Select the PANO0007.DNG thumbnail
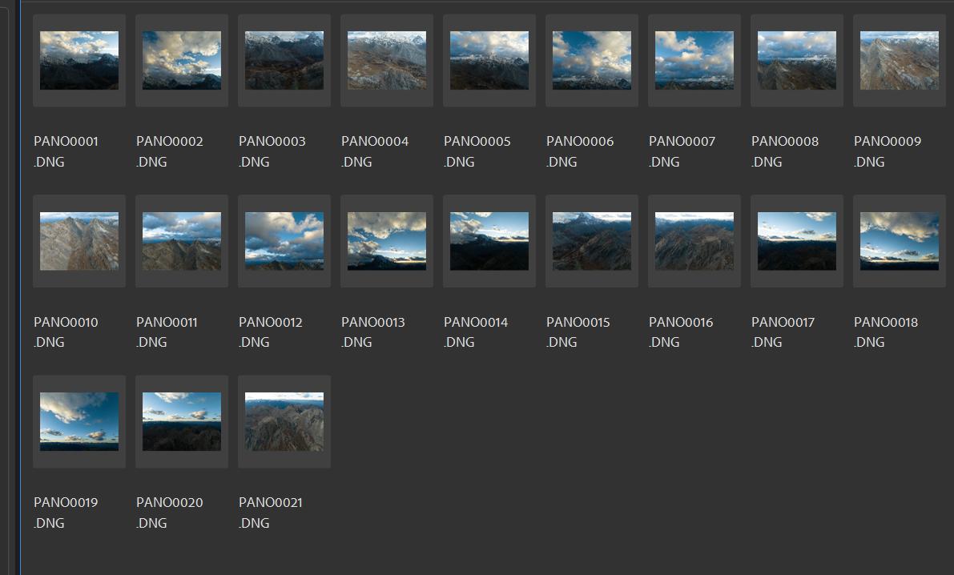 [694, 60]
